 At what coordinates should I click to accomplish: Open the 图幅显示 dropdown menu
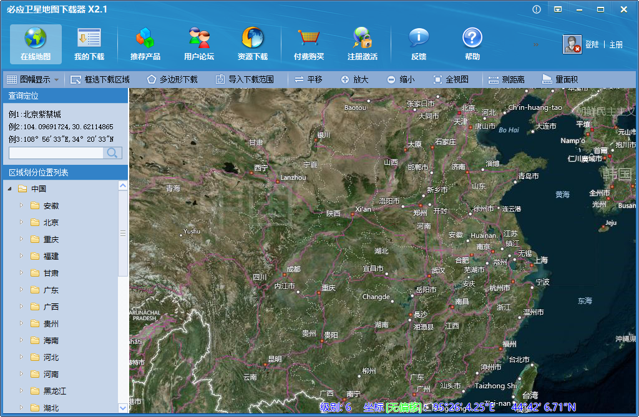(33, 80)
